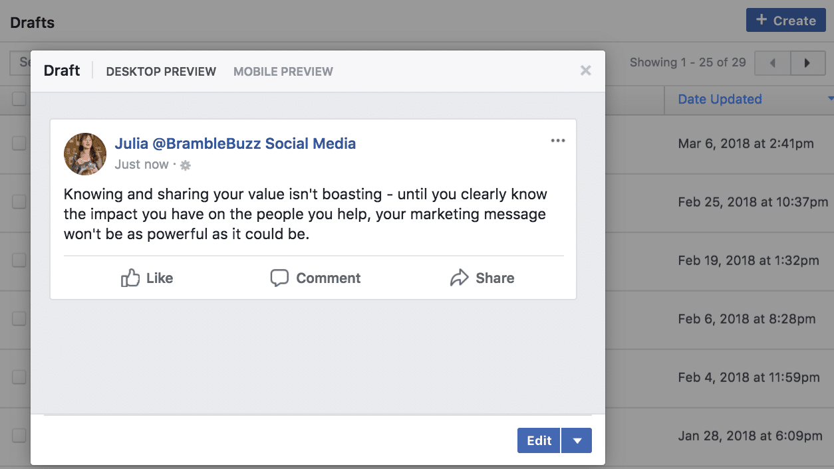Click the blue Edit button

pyautogui.click(x=539, y=440)
